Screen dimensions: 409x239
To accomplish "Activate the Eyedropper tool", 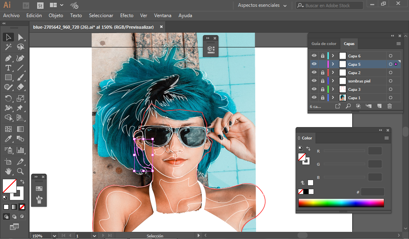I will (x=8, y=139).
